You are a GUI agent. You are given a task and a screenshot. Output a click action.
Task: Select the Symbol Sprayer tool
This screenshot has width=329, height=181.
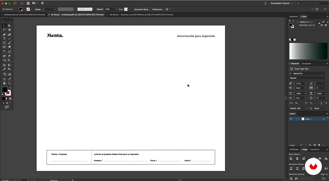pos(4,74)
